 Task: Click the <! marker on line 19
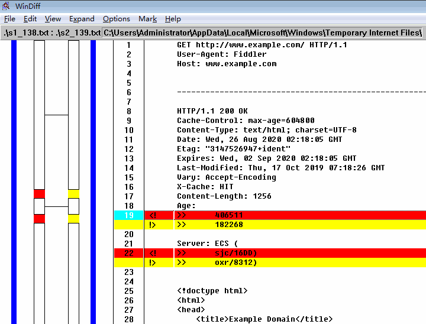[x=153, y=215]
